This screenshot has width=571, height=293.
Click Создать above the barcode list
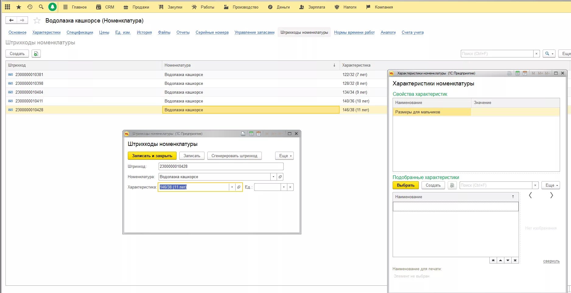(17, 54)
